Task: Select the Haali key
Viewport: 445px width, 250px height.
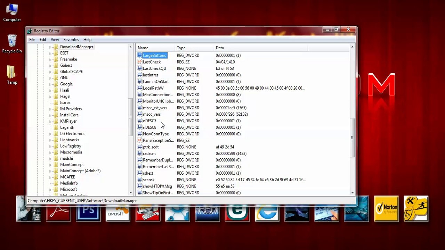Action: tap(65, 90)
